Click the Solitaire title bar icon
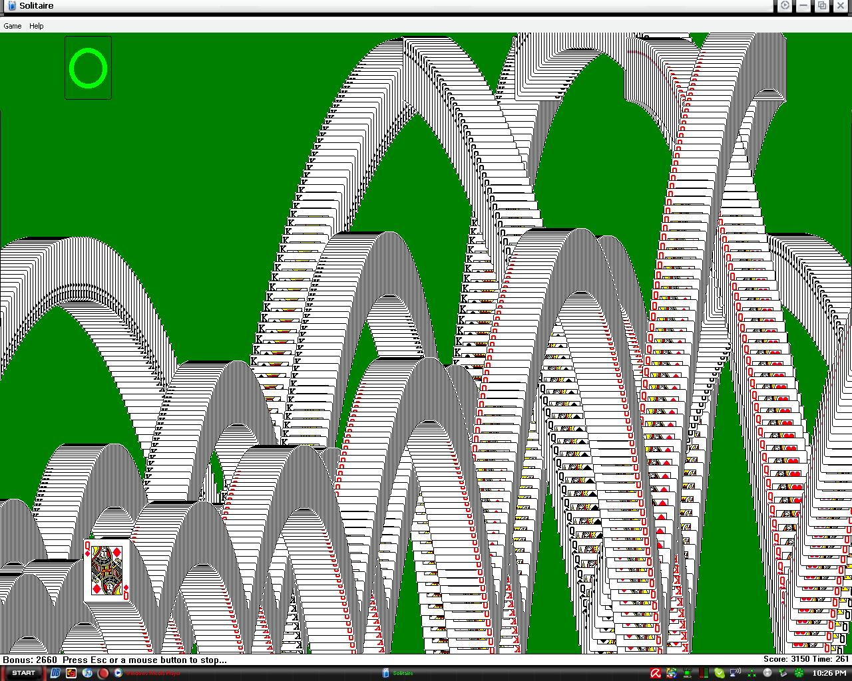 [x=11, y=5]
